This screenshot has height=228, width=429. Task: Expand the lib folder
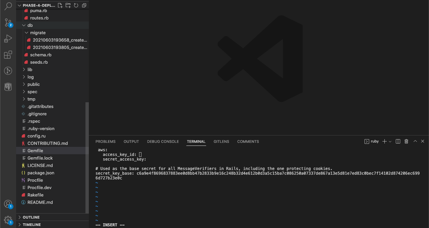(52, 70)
